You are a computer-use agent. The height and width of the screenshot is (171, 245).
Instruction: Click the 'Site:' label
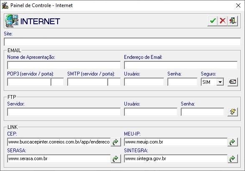(8, 34)
